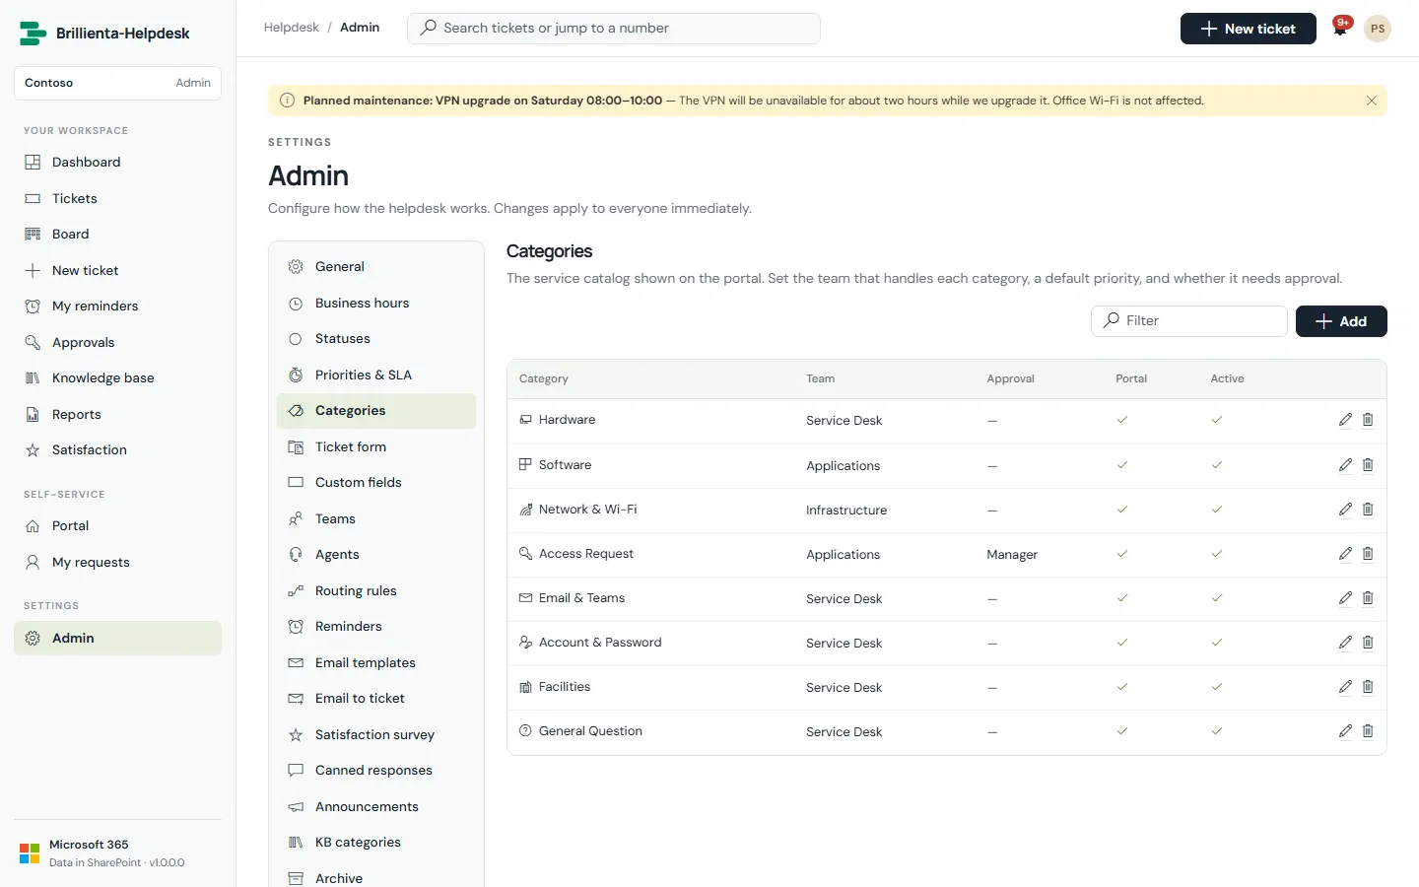This screenshot has width=1419, height=887.
Task: Toggle the Portal checkmark for Hardware
Action: [x=1121, y=420]
